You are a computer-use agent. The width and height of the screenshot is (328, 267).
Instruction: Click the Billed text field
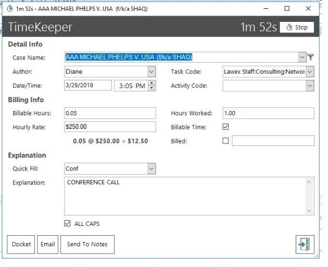click(273, 141)
